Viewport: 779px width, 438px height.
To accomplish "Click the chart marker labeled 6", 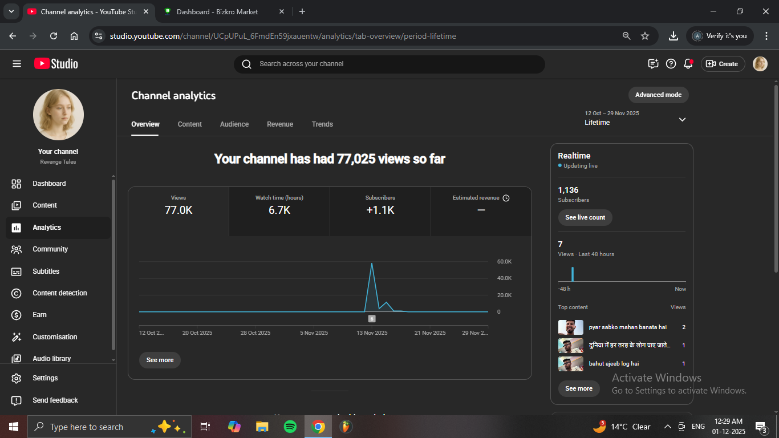I will point(372,319).
